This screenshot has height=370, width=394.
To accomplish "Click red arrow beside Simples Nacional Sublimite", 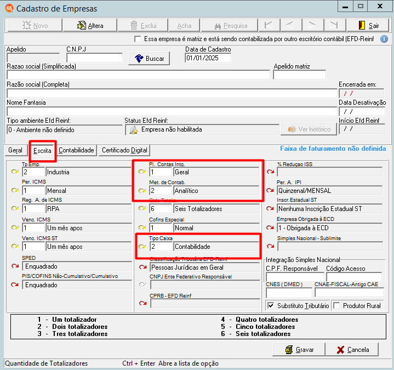I will (x=270, y=246).
